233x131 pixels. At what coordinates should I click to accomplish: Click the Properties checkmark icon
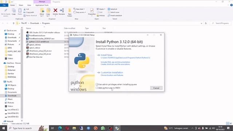(x=92, y=11)
